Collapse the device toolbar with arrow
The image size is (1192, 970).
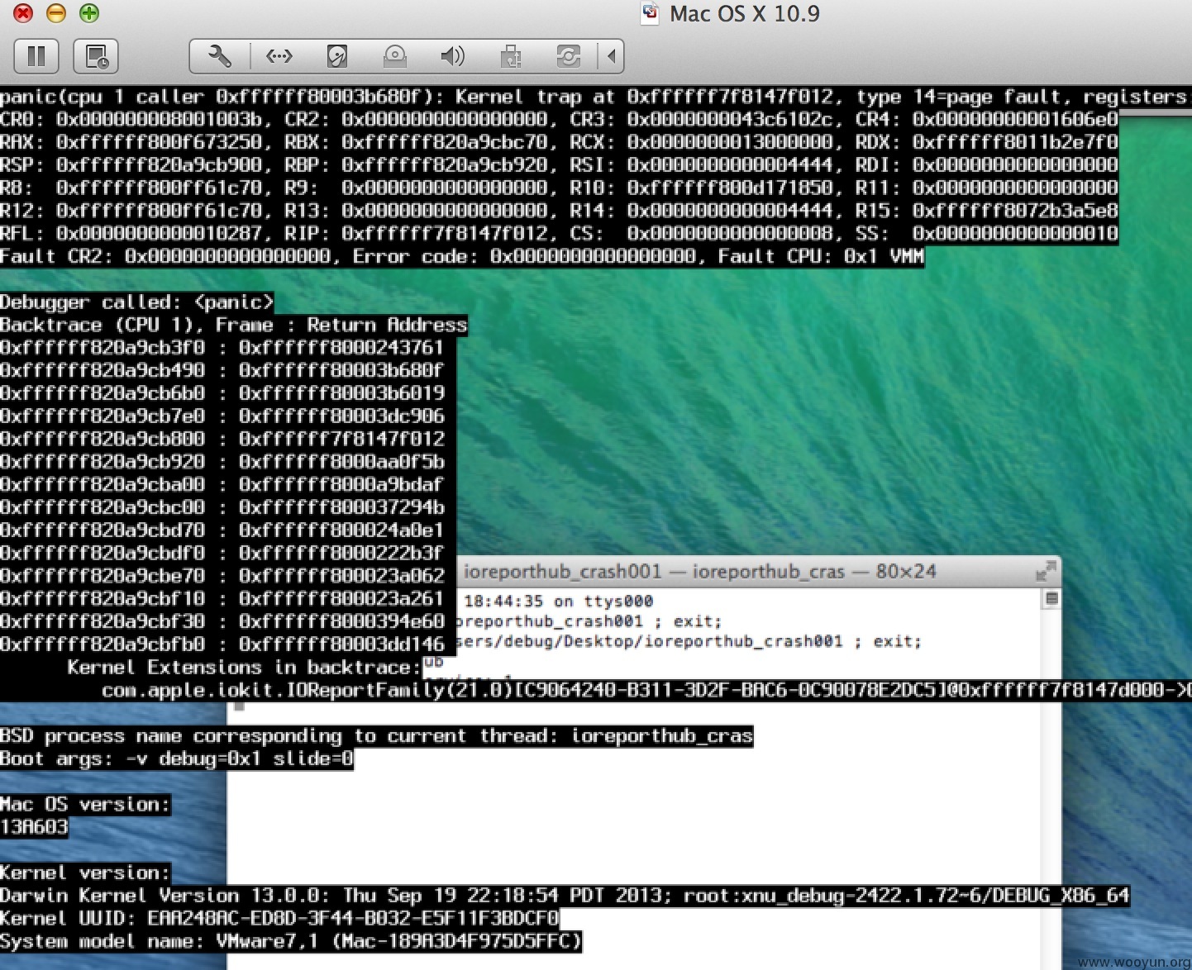(611, 56)
